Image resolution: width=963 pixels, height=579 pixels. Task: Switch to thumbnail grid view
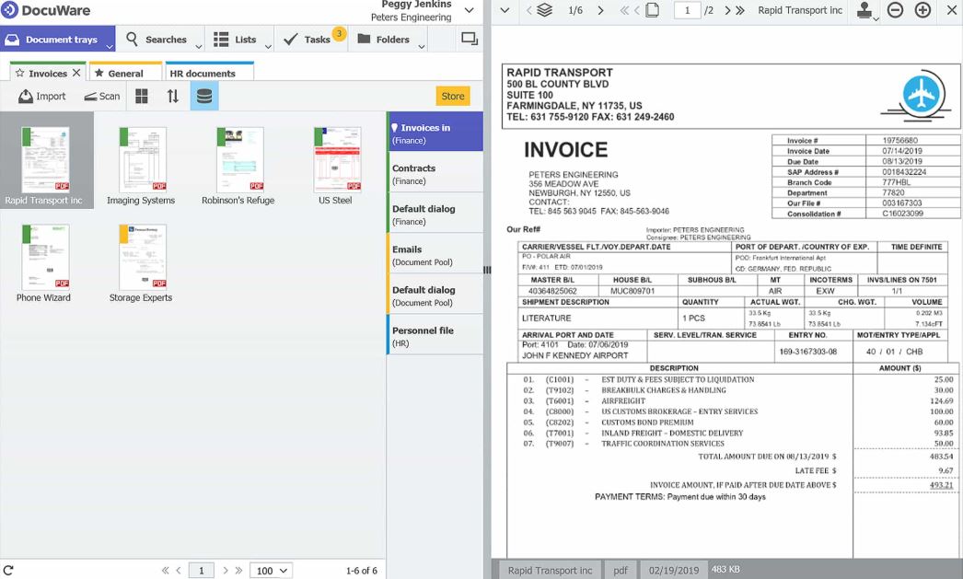click(142, 96)
